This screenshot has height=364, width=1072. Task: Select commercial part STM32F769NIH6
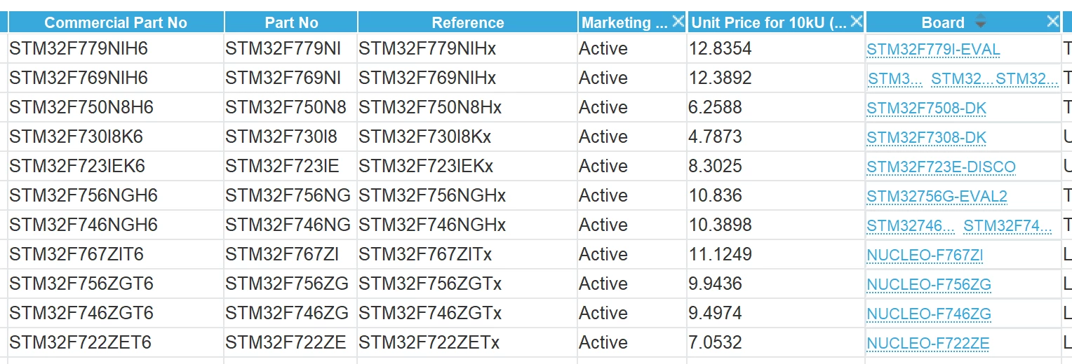point(79,78)
